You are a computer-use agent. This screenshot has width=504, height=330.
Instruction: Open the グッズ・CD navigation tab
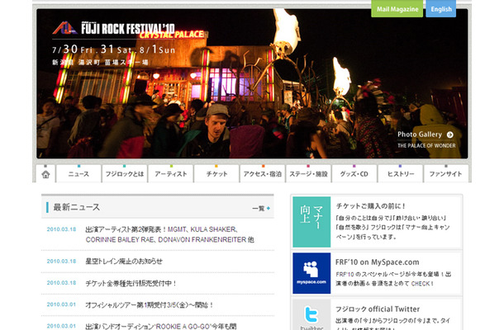[354, 174]
